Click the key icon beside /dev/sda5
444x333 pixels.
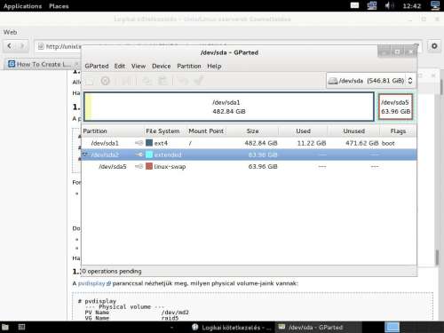click(139, 166)
